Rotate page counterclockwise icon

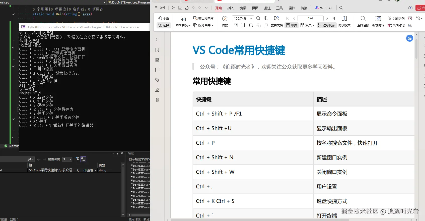coord(258,25)
